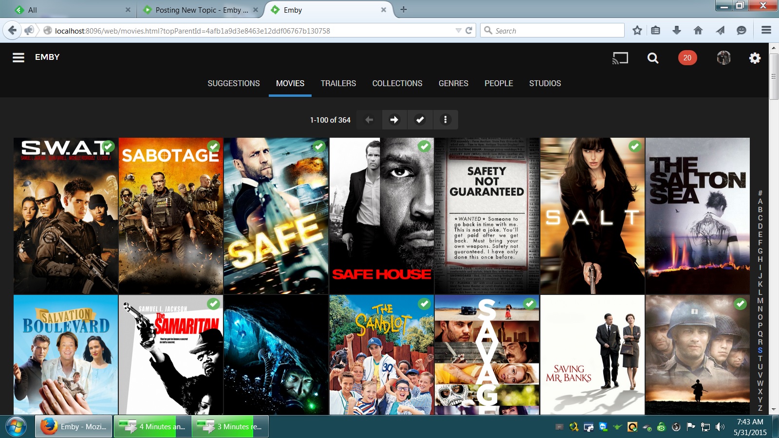Open the Trailers tab
The image size is (779, 438).
[338, 84]
